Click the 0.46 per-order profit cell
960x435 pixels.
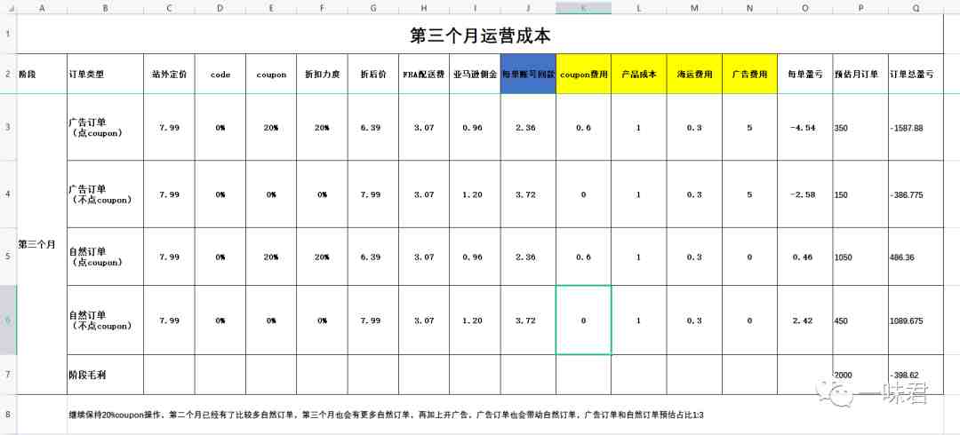805,257
